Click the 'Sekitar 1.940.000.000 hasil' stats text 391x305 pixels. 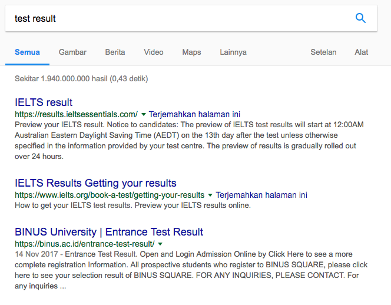pyautogui.click(x=81, y=79)
